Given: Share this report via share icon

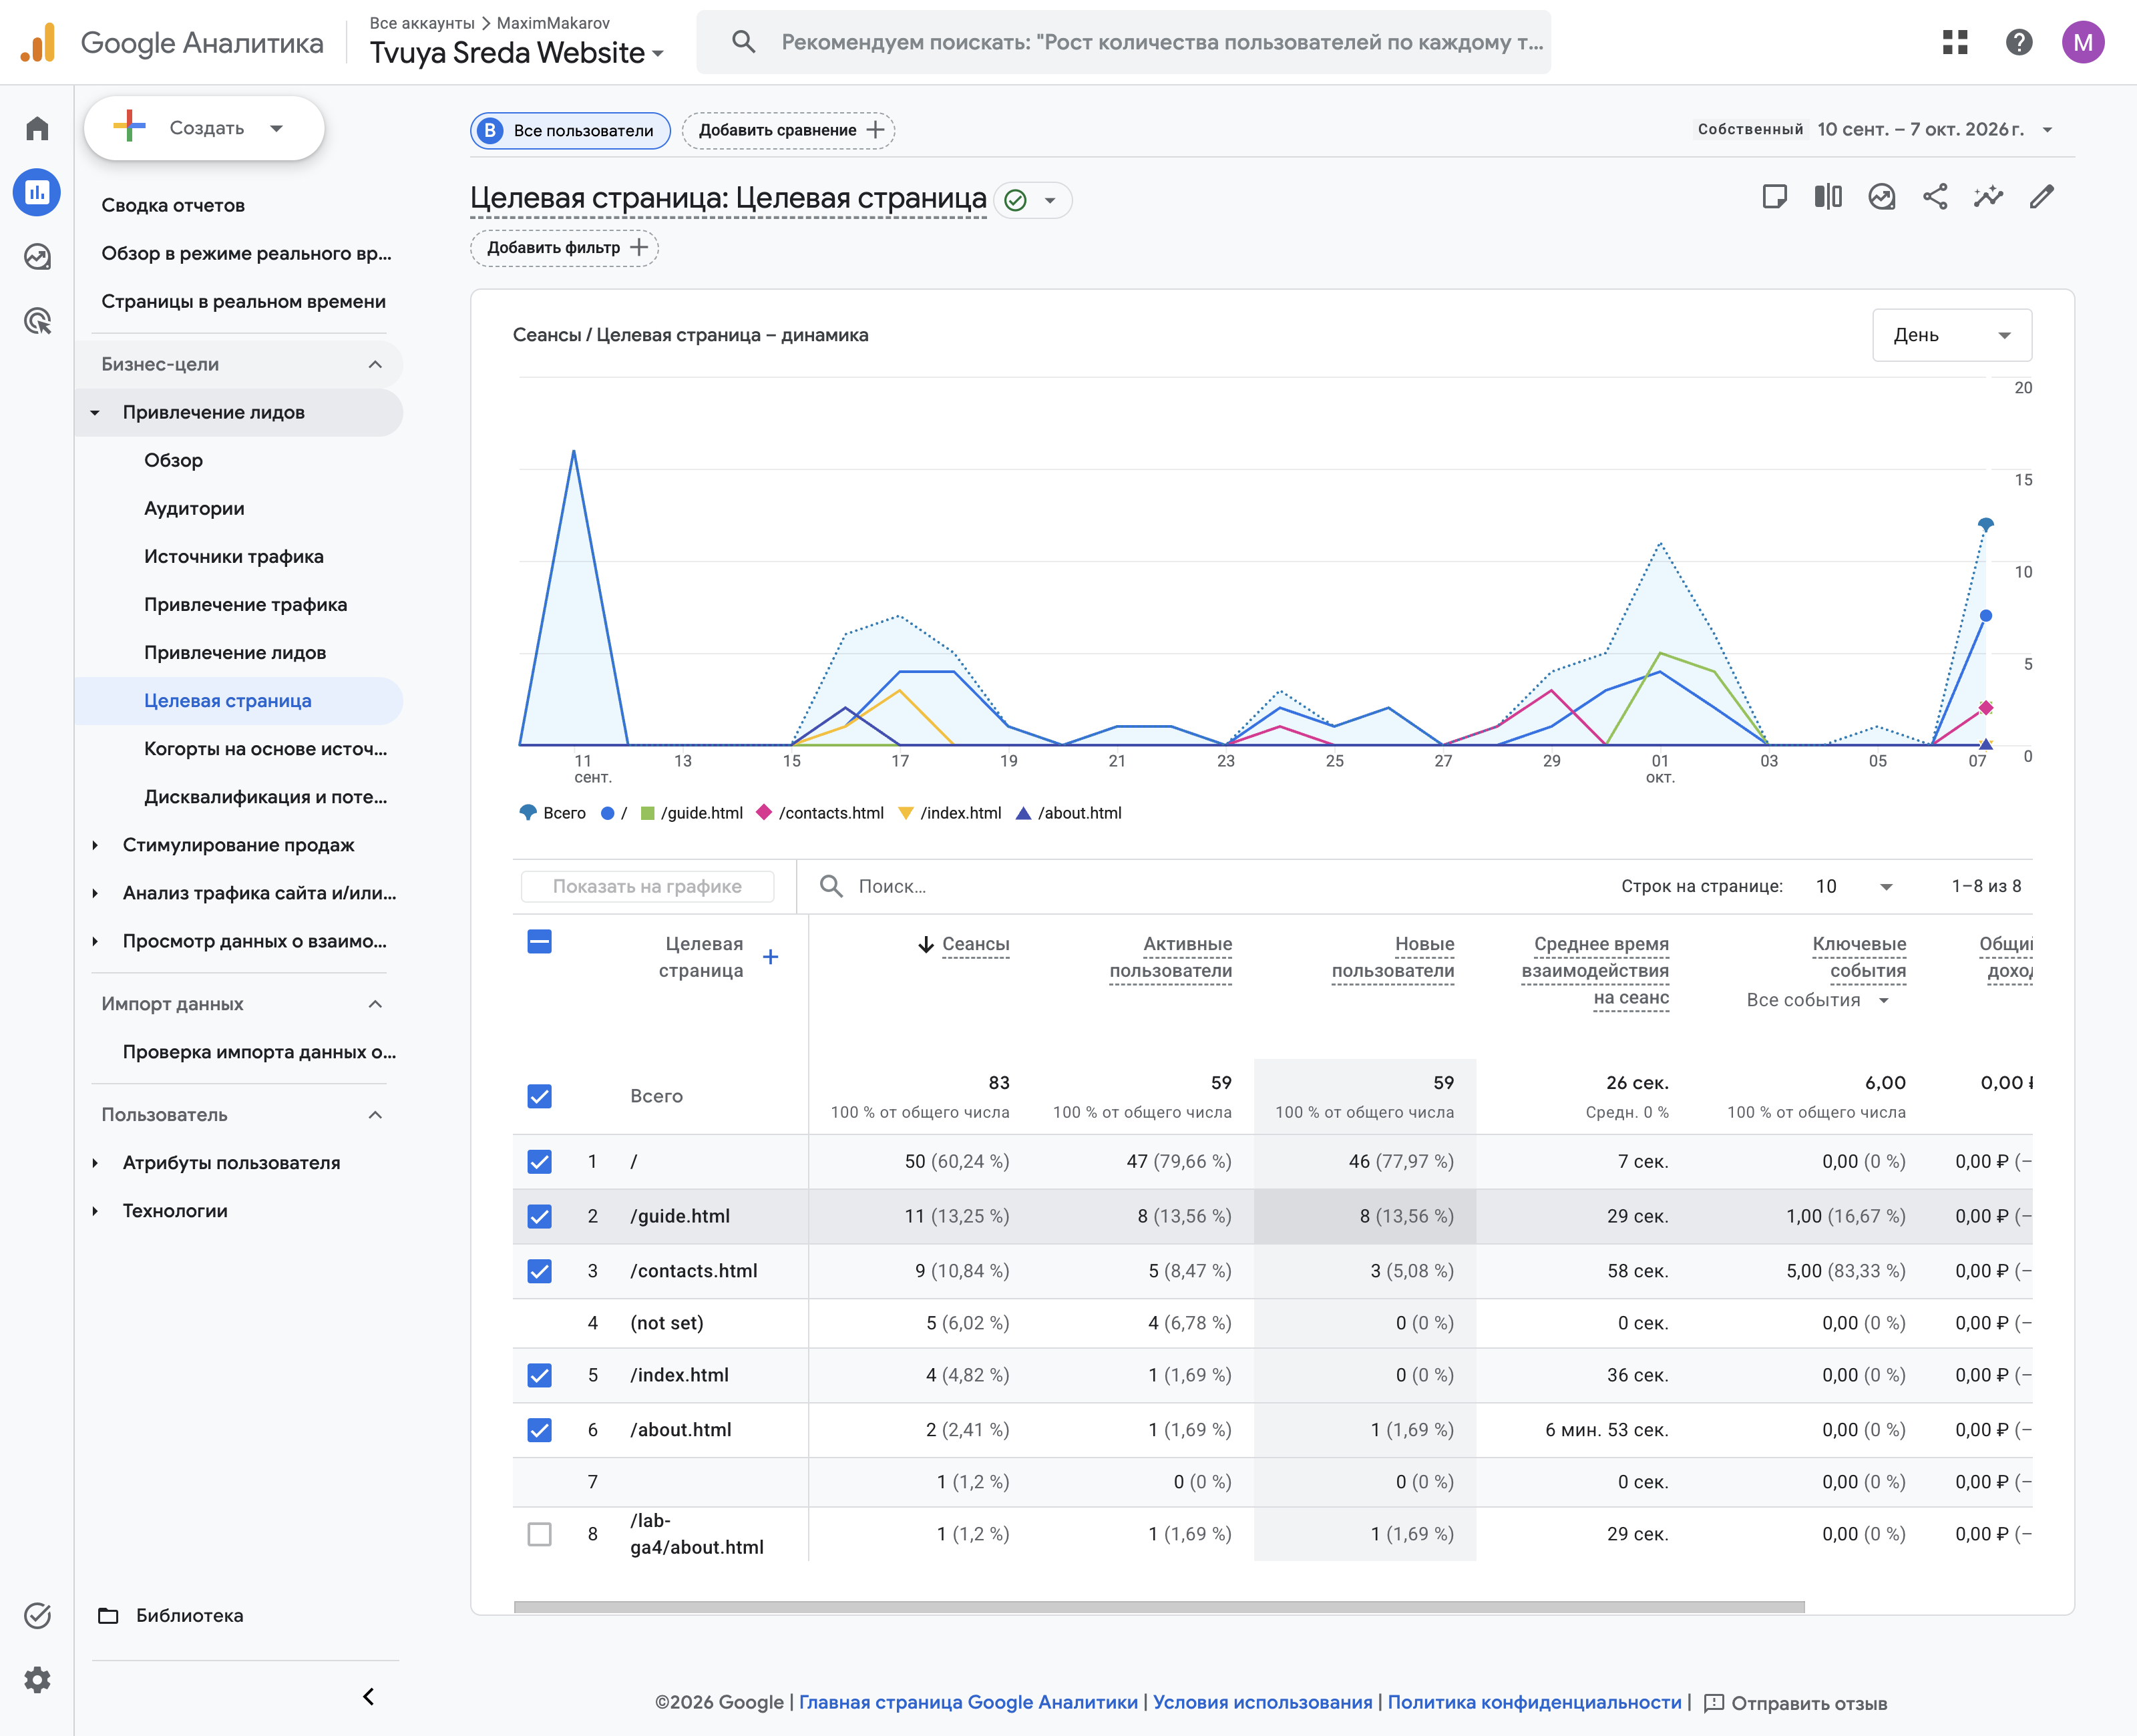Looking at the screenshot, I should [1935, 197].
